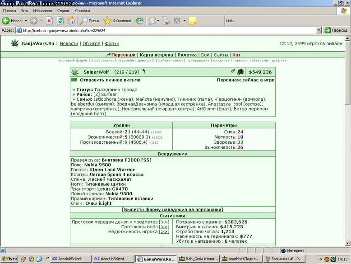Click the Mail envelope icon
This screenshot has height=264, width=351.
pyautogui.click(x=152, y=21)
